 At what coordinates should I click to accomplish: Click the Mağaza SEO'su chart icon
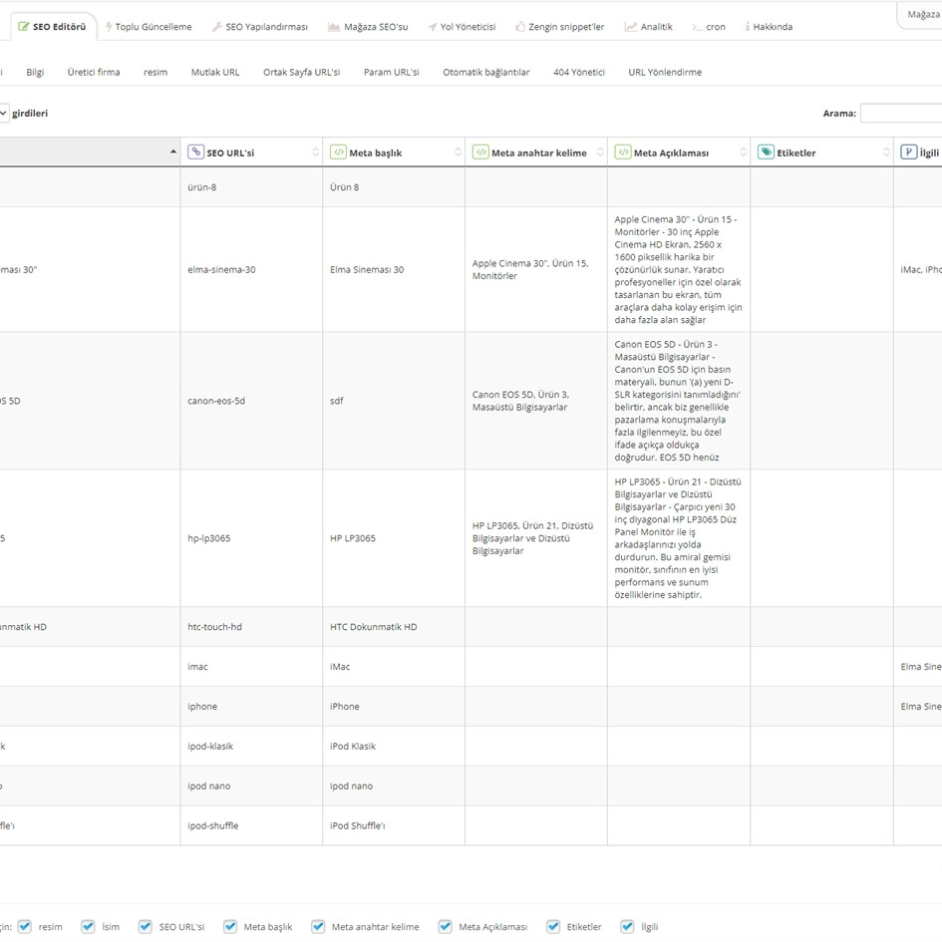(334, 27)
